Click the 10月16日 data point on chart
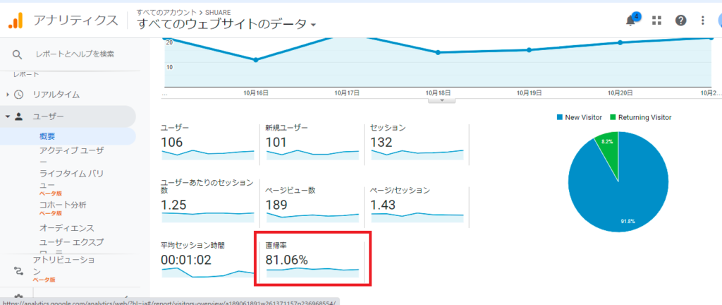Screen dimensions: 722x305 256,60
